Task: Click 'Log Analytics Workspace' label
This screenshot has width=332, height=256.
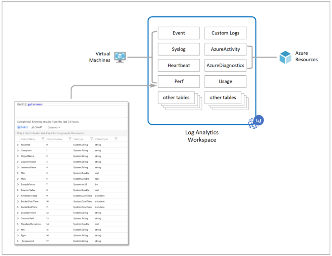Action: point(202,136)
